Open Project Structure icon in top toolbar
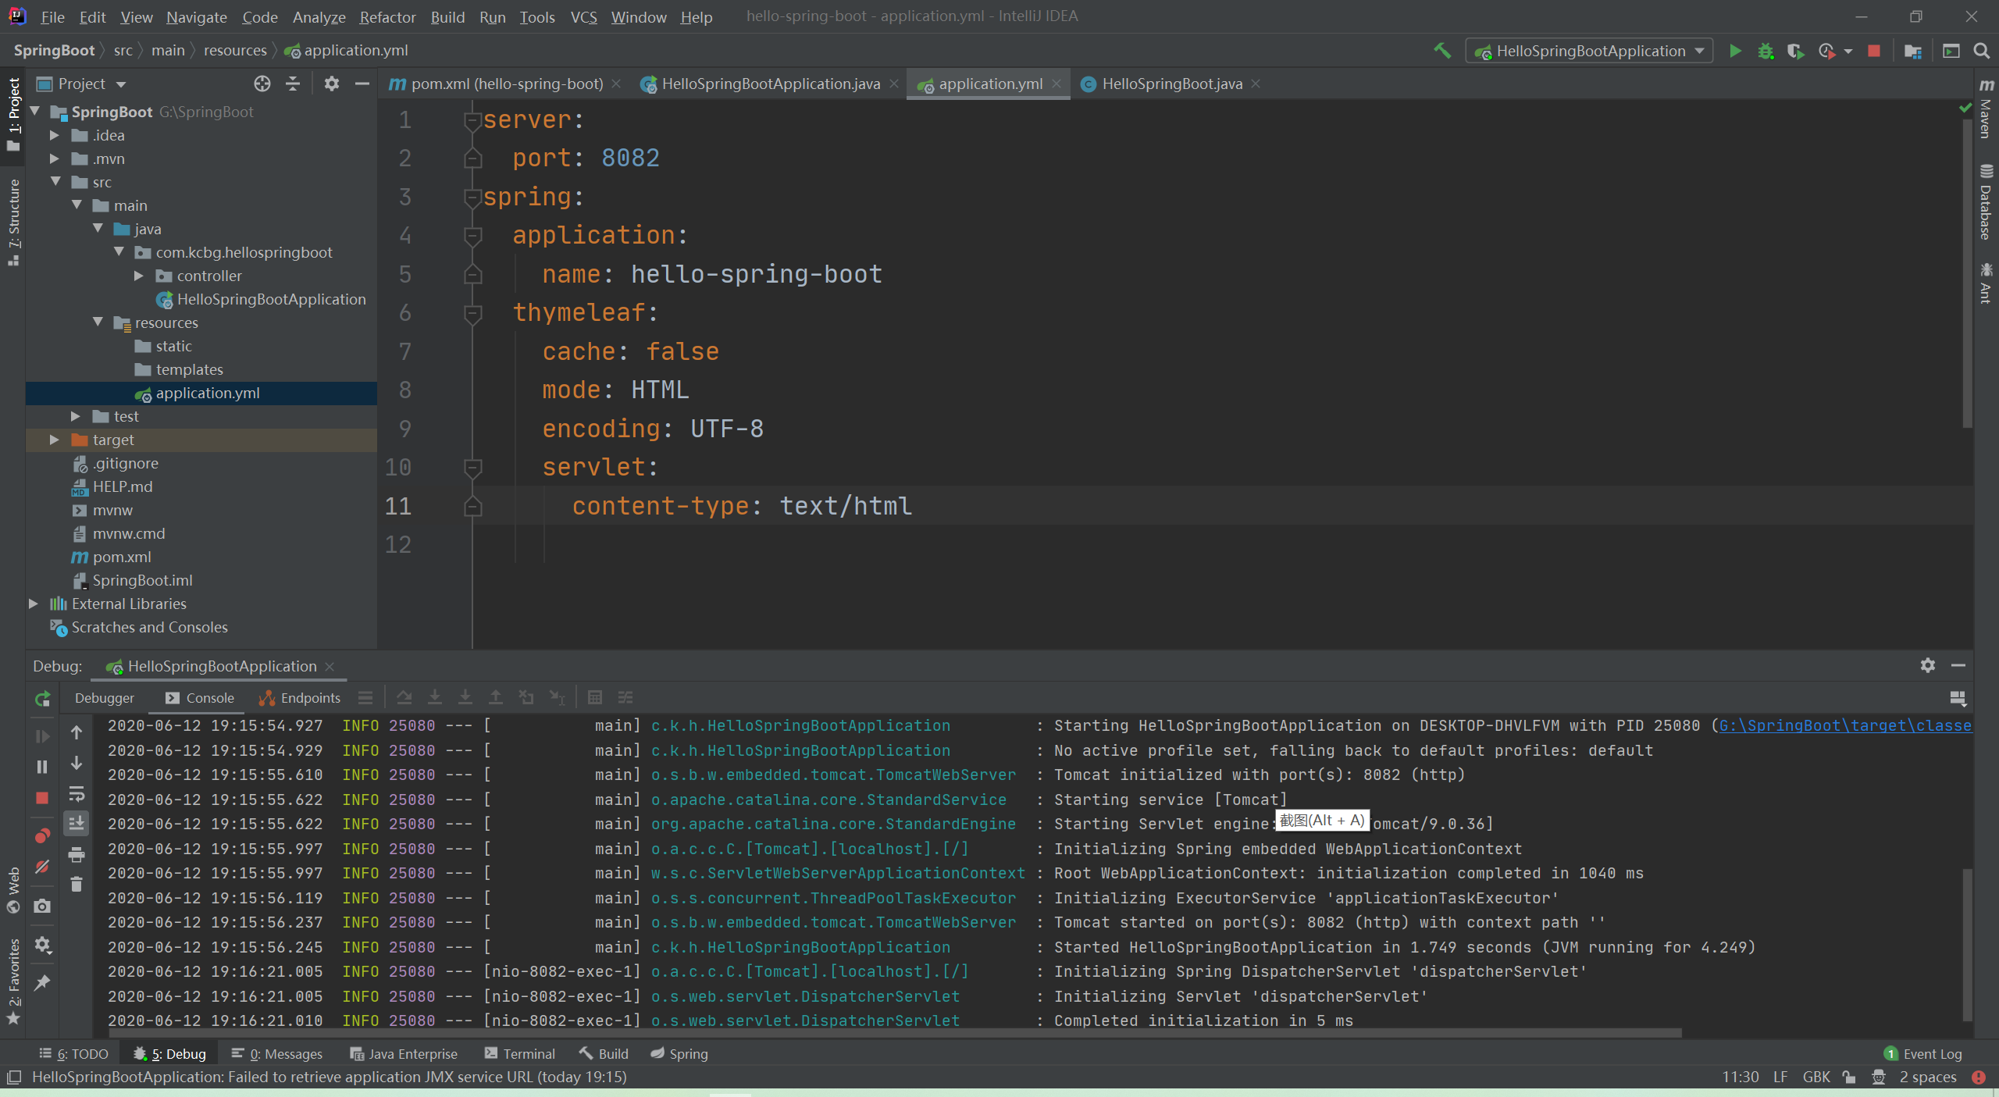The height and width of the screenshot is (1097, 1999). click(1912, 51)
